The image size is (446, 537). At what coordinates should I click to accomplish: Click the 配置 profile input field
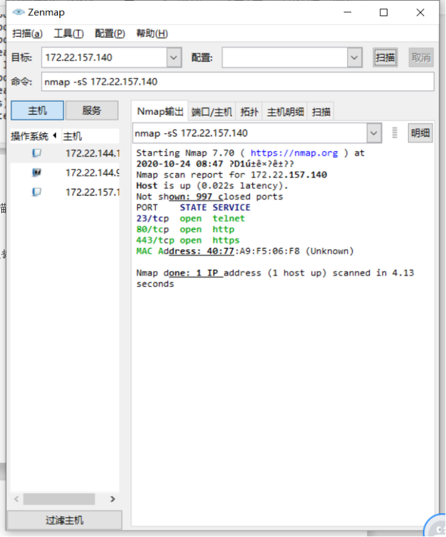click(284, 57)
